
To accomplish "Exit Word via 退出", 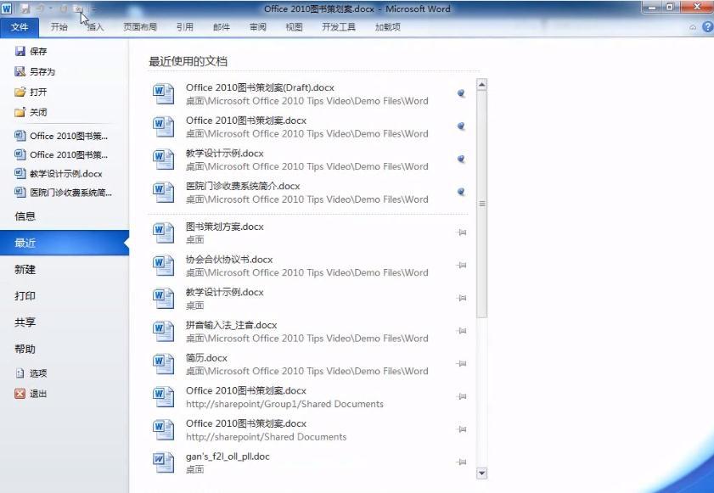I will click(x=31, y=394).
